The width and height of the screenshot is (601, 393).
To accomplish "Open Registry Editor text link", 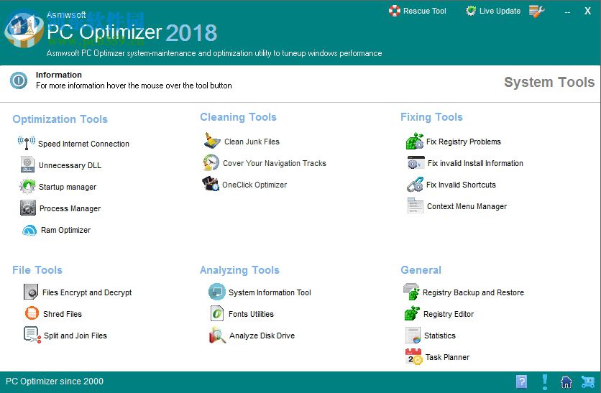I will (x=449, y=314).
